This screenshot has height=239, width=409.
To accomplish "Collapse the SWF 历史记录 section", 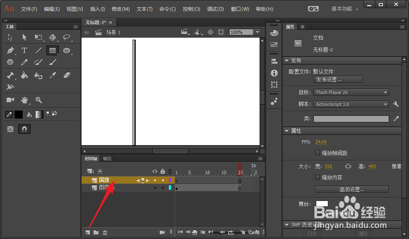I will coord(286,225).
